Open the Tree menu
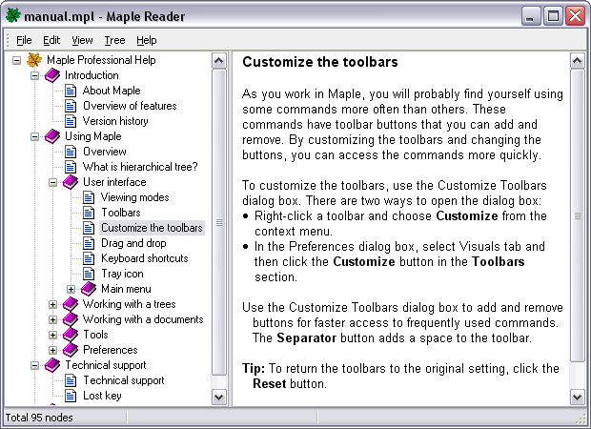 tap(114, 40)
